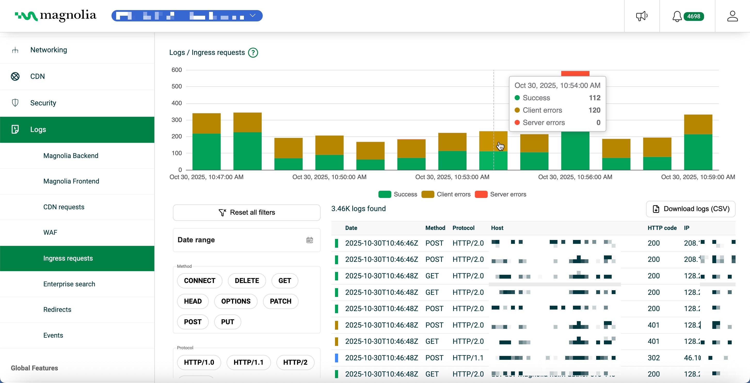Click the Logs sidebar icon
Screen dimensions: 750x383
pos(15,129)
